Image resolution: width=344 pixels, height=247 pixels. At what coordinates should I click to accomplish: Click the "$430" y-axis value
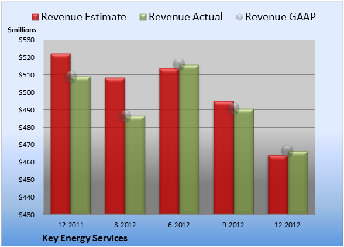tap(26, 215)
